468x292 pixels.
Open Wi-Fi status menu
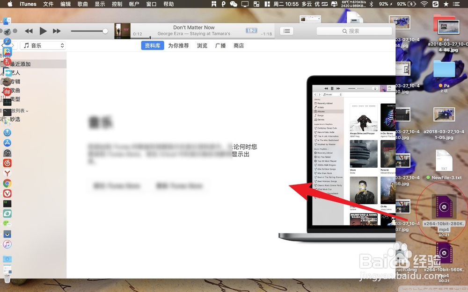click(x=424, y=4)
